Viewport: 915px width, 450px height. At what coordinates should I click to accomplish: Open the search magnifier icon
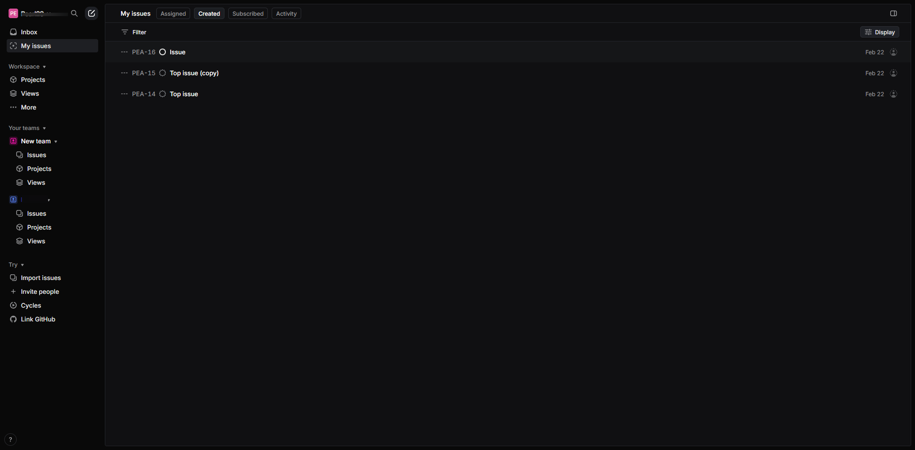[x=74, y=13]
